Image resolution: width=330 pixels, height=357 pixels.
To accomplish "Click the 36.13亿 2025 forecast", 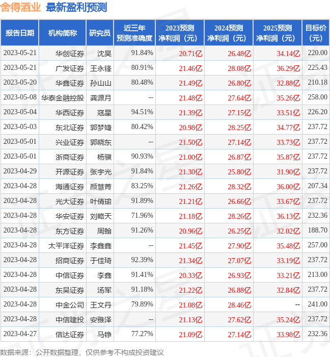I will pyautogui.click(x=288, y=216).
